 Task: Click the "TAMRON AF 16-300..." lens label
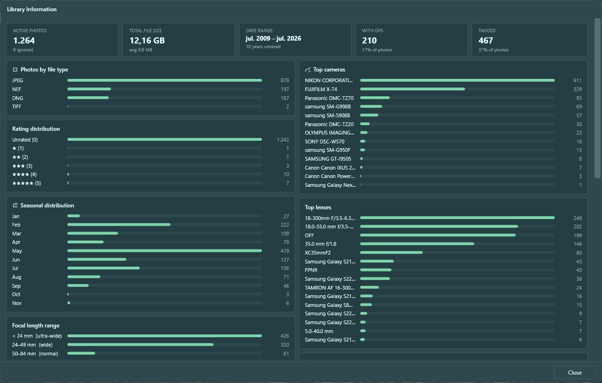click(x=330, y=288)
